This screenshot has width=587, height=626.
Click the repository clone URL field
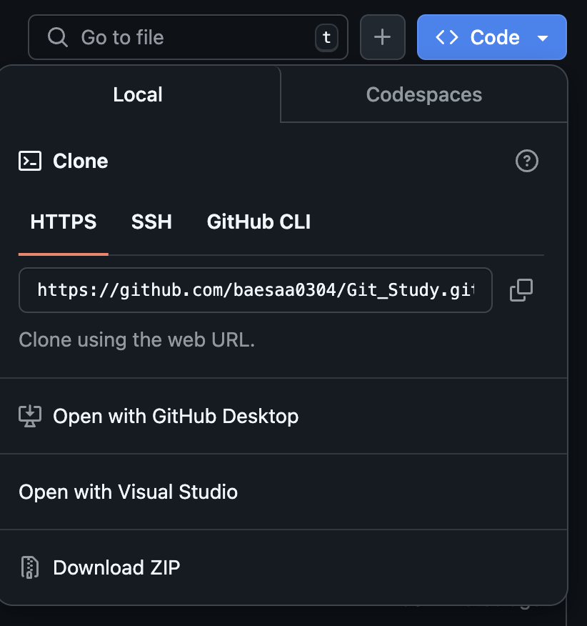click(256, 290)
